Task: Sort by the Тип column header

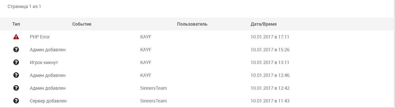Action: pyautogui.click(x=16, y=24)
